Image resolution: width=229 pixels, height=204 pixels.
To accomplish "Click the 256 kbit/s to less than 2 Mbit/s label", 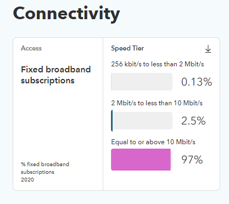I will [158, 64].
